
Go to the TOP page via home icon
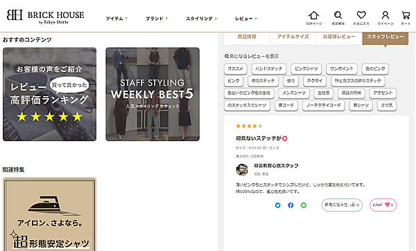point(313,18)
